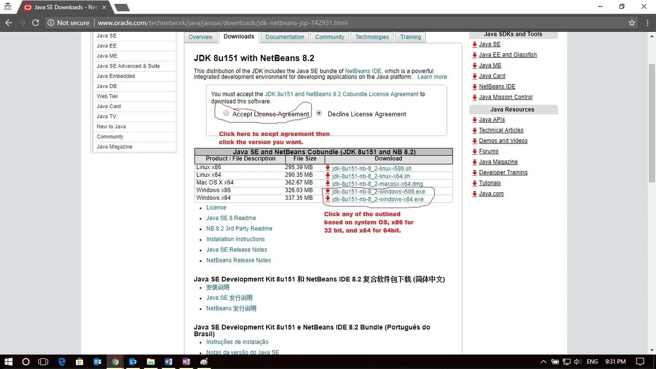
Task: Open Task View in taskbar
Action: click(44, 361)
